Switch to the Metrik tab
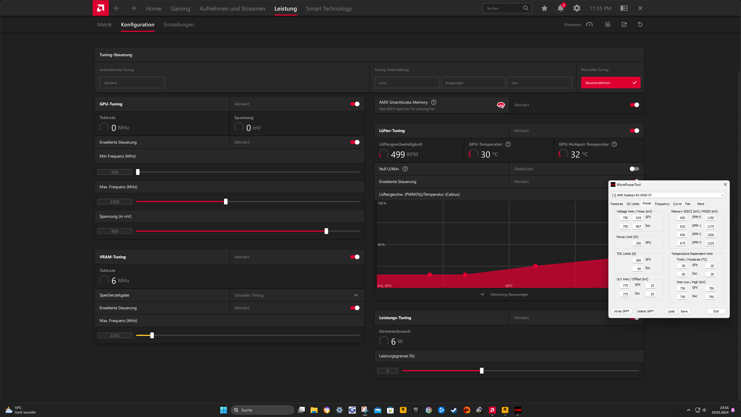The height and width of the screenshot is (417, 741). (104, 25)
